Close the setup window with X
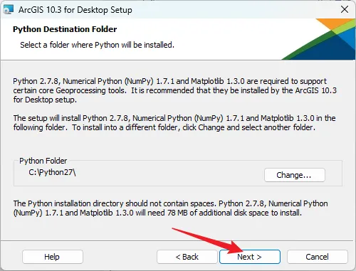Viewport: 356px width, 271px height. [345, 9]
